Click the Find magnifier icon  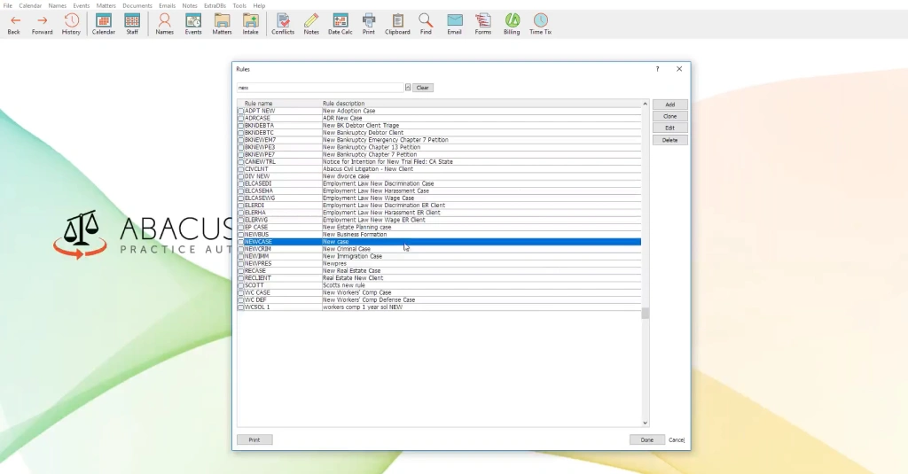[x=426, y=24]
